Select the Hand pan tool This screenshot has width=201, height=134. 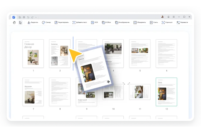(x=14, y=23)
